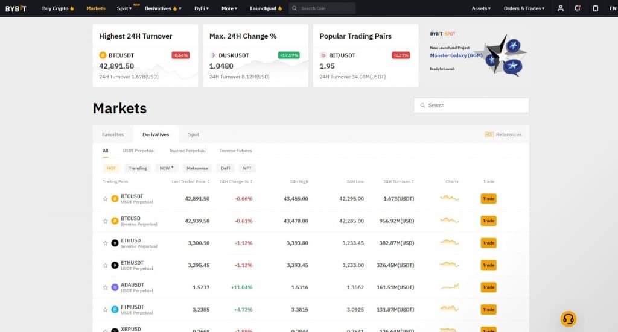The image size is (618, 332).
Task: Open the live chat support headset icon
Action: 569,319
